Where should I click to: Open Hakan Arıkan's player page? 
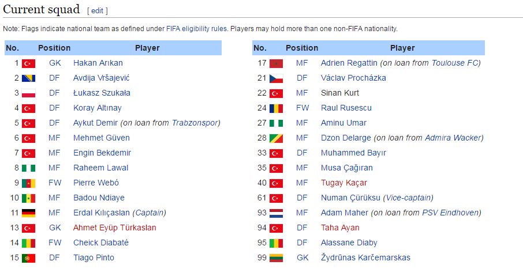(x=98, y=63)
